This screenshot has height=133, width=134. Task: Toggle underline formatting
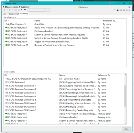pyautogui.click(x=10, y=10)
